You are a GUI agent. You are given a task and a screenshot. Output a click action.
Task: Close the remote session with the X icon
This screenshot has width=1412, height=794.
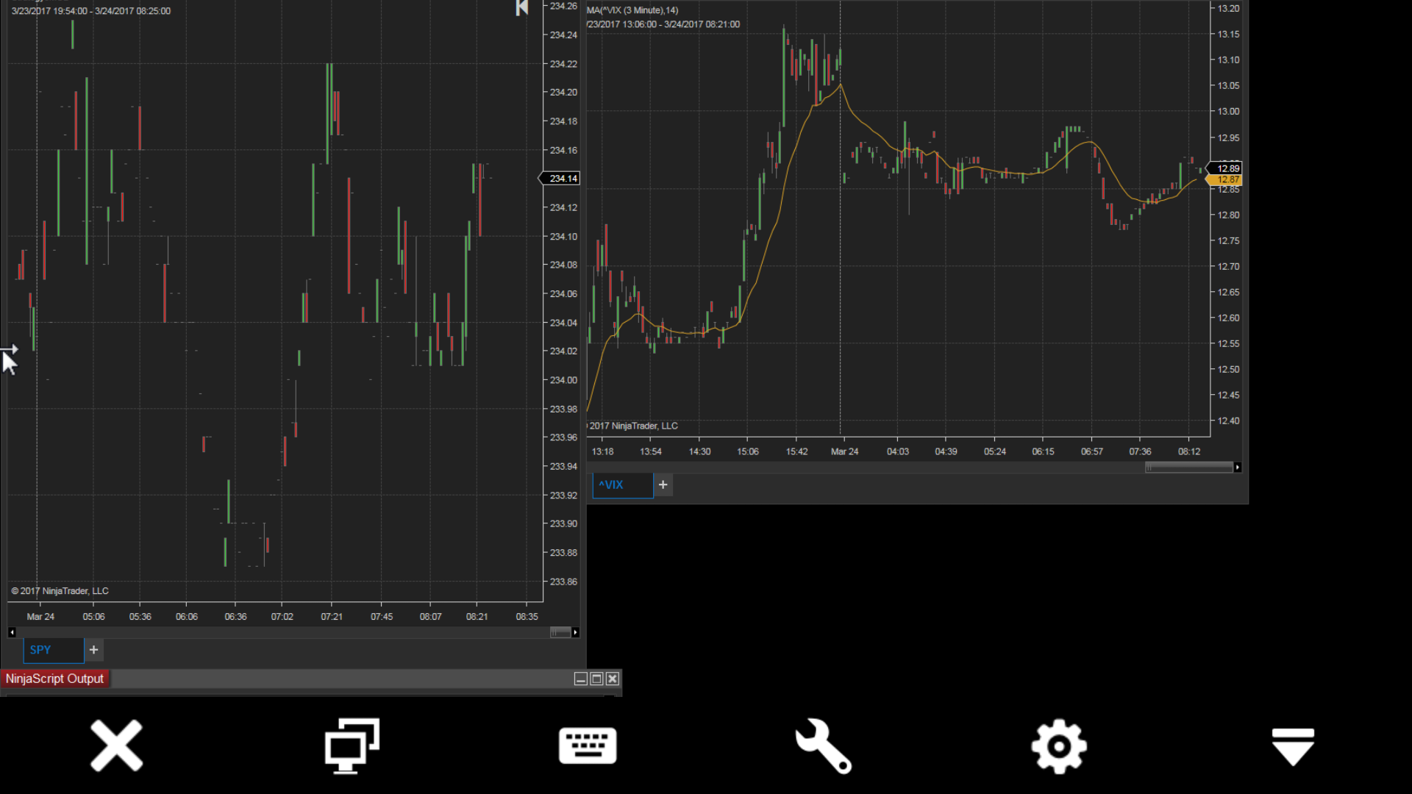[x=116, y=745]
